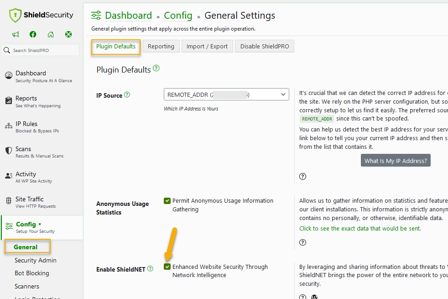The height and width of the screenshot is (299, 448).
Task: Click the Site Traffic icon
Action: coord(9,201)
